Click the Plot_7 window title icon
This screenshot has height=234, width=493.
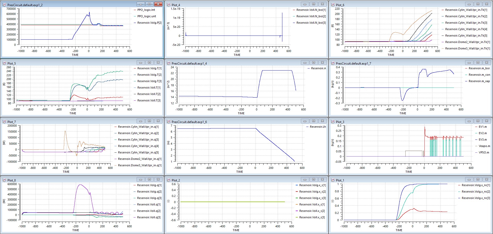(4, 122)
